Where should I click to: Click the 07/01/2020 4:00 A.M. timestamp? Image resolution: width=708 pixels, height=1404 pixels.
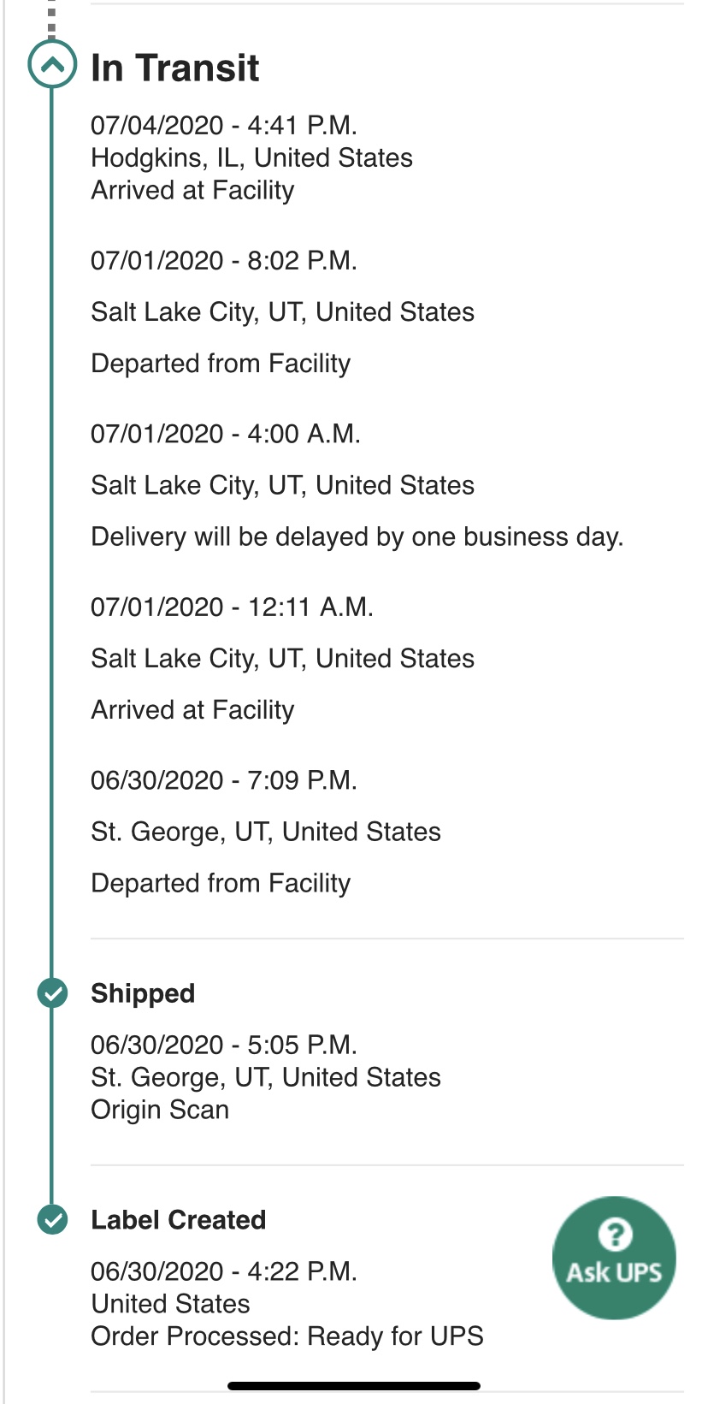tap(226, 435)
